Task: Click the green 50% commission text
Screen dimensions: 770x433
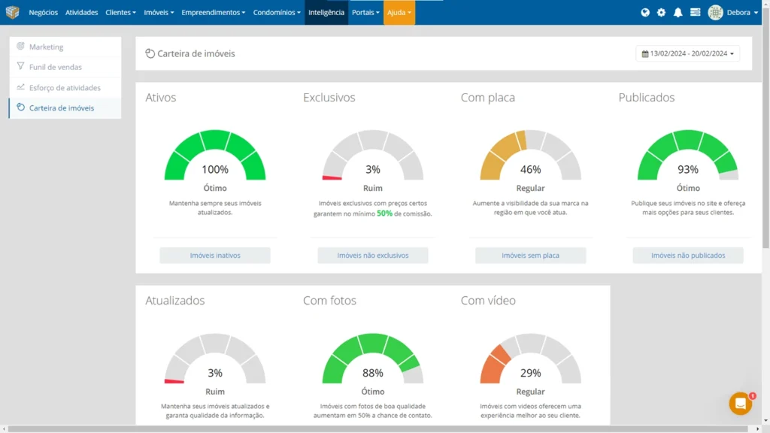Action: click(384, 213)
